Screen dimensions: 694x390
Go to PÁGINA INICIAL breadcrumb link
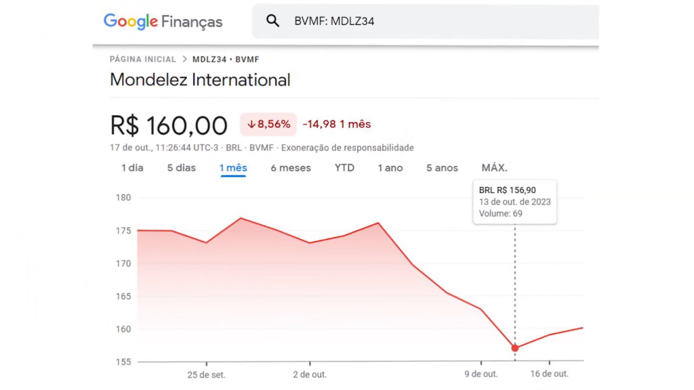pos(142,59)
